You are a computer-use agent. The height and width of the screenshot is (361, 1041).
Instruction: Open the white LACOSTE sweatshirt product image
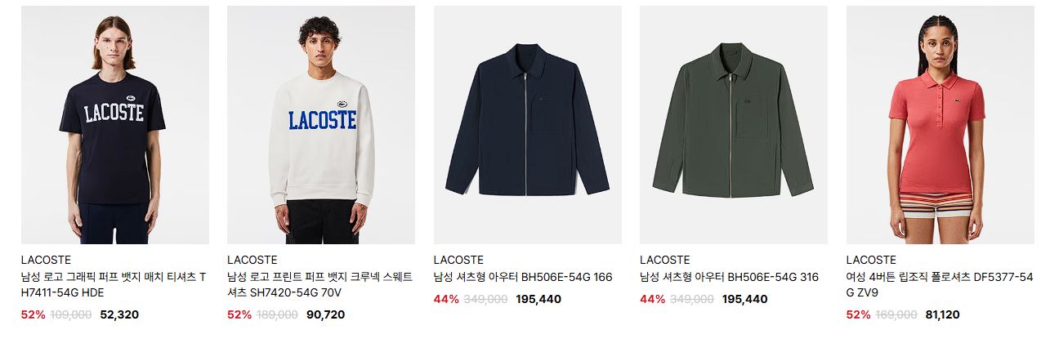[x=321, y=125]
